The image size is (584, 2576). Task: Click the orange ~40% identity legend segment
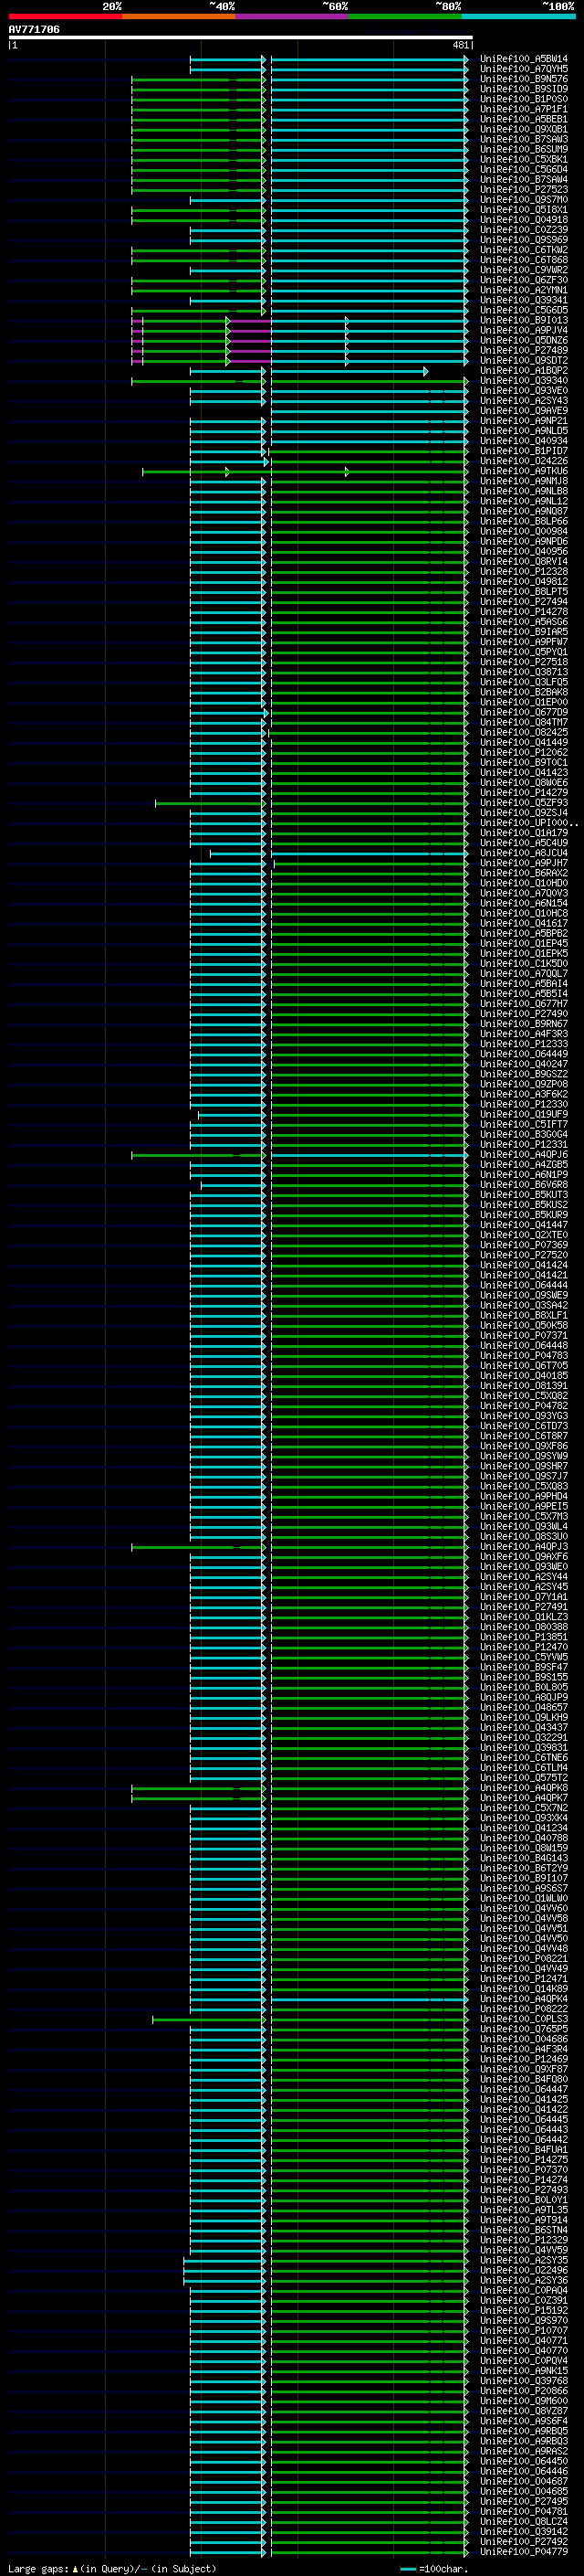[x=179, y=16]
